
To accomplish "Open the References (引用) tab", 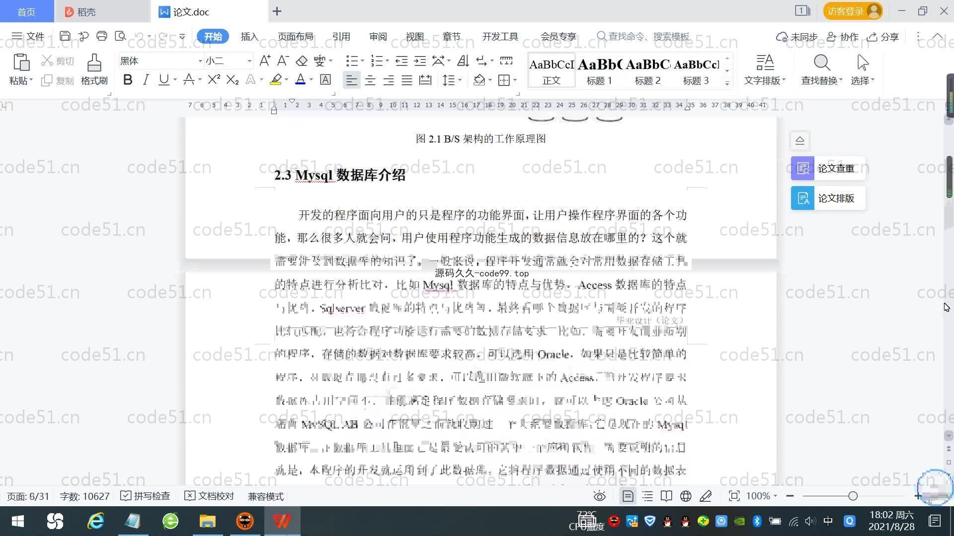I will click(x=341, y=36).
